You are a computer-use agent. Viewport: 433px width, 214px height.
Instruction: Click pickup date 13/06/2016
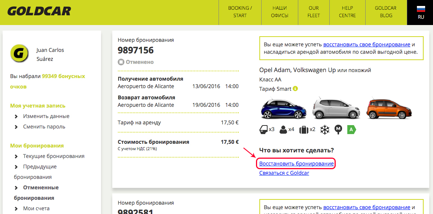(206, 86)
